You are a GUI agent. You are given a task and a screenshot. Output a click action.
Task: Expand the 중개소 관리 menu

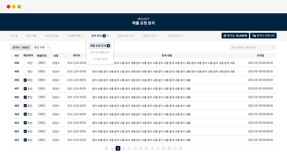[151, 36]
